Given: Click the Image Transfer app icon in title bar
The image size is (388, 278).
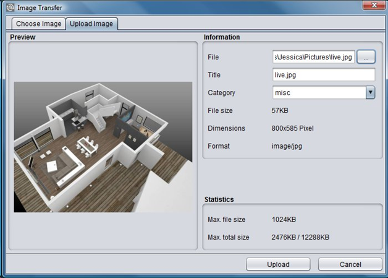Looking at the screenshot, I should (x=10, y=7).
